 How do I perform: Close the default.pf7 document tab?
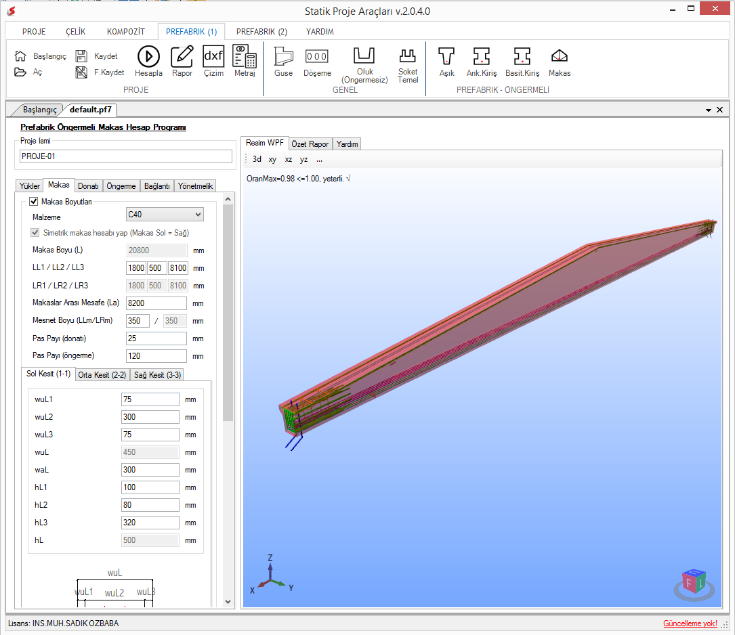coord(720,110)
